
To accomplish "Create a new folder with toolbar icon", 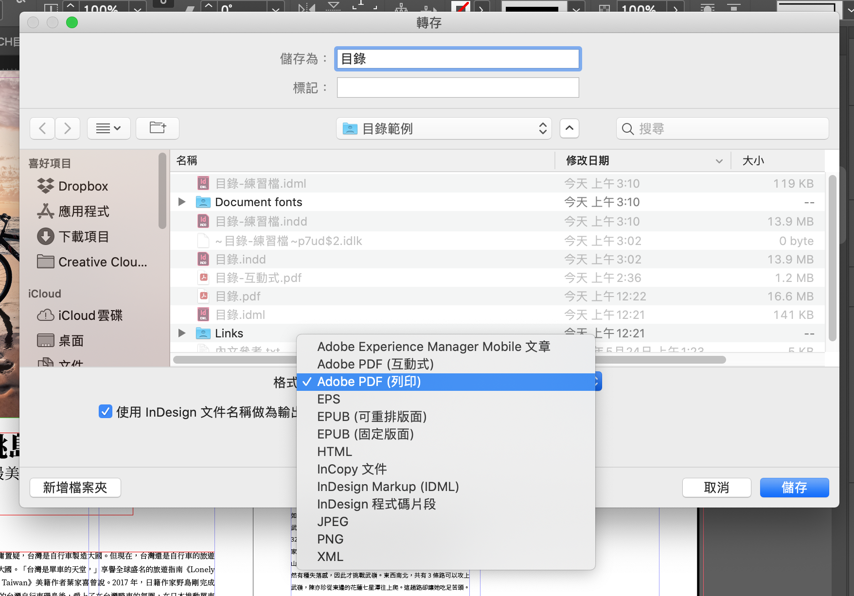I will pyautogui.click(x=158, y=128).
